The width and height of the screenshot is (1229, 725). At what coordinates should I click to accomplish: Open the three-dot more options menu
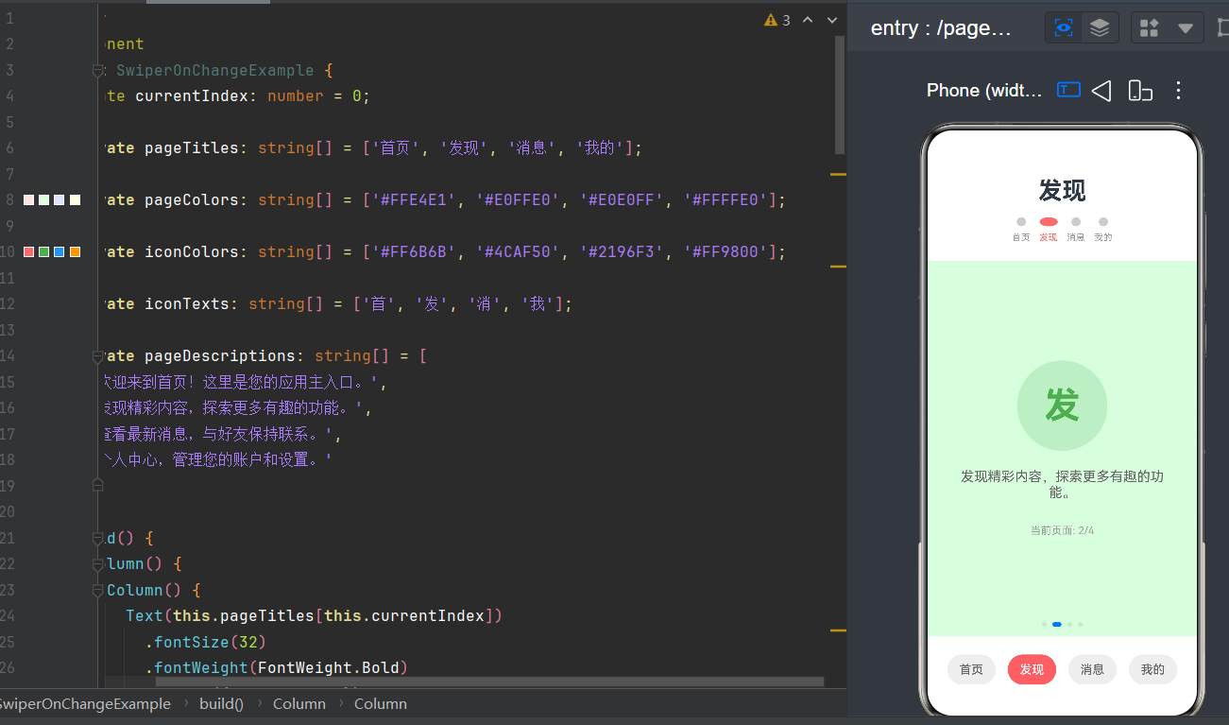point(1178,90)
